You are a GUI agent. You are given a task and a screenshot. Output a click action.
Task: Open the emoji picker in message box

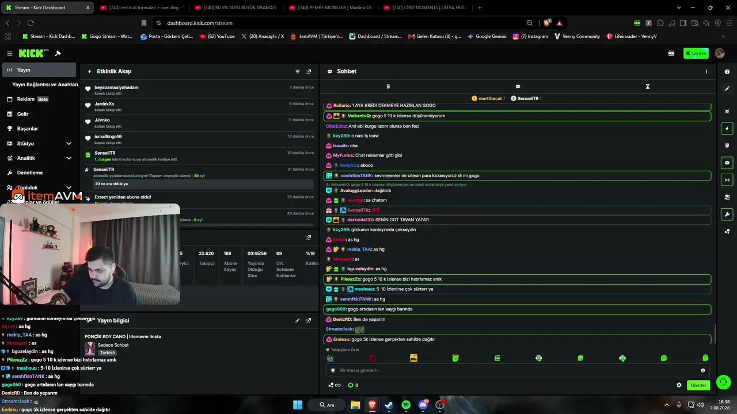coord(702,370)
